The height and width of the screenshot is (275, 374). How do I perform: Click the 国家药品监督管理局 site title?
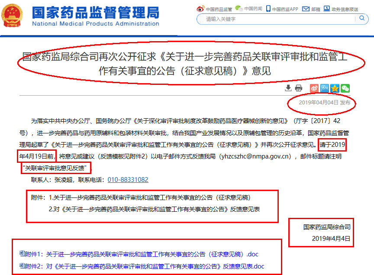point(95,13)
